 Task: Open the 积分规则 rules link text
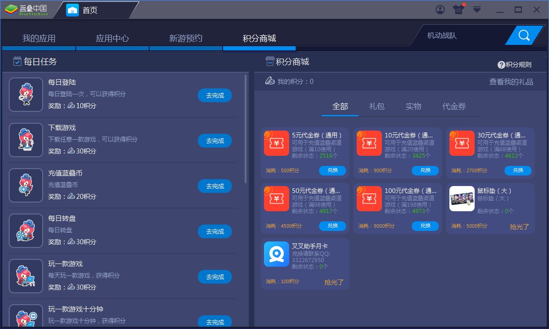pyautogui.click(x=519, y=65)
